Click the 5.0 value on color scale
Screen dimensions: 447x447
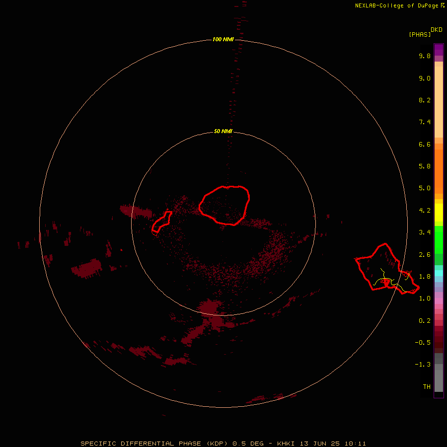(425, 188)
